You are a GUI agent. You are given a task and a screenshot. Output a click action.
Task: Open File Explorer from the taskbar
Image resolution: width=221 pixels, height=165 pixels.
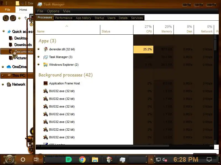[95, 159]
